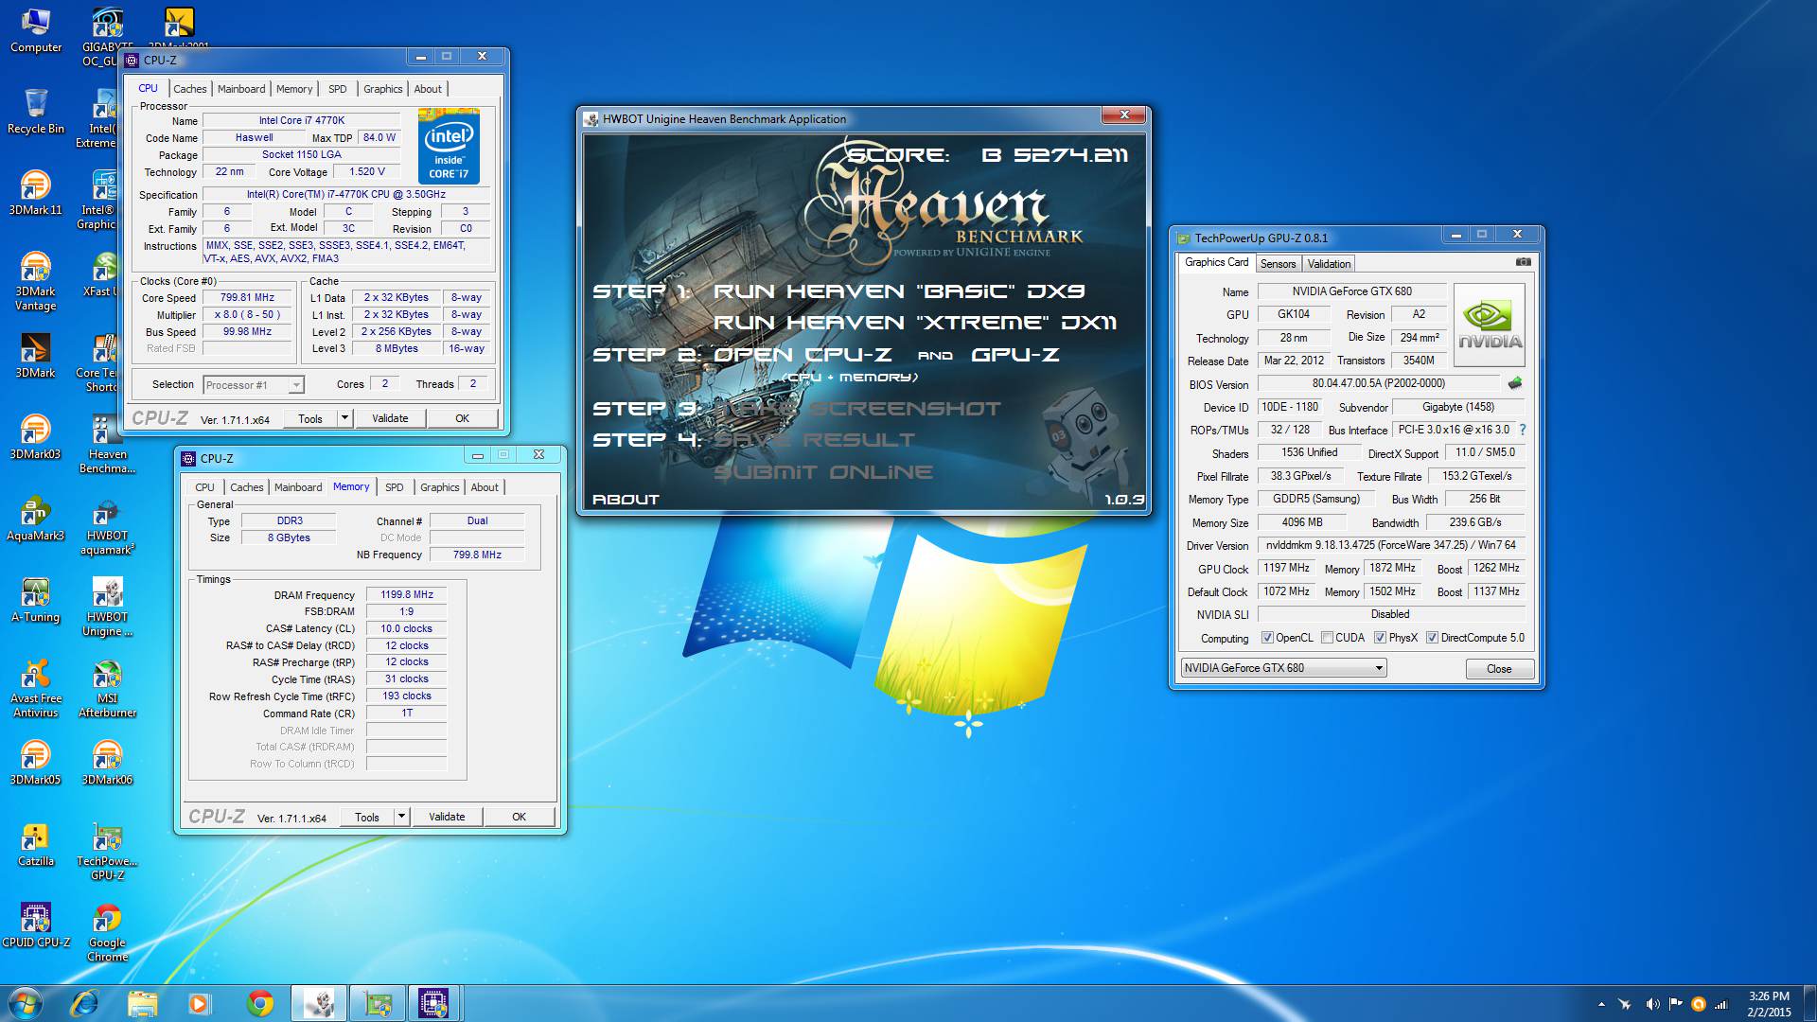Open the Processor #1 selection dropdown
Image resolution: width=1817 pixels, height=1022 pixels.
click(x=253, y=384)
